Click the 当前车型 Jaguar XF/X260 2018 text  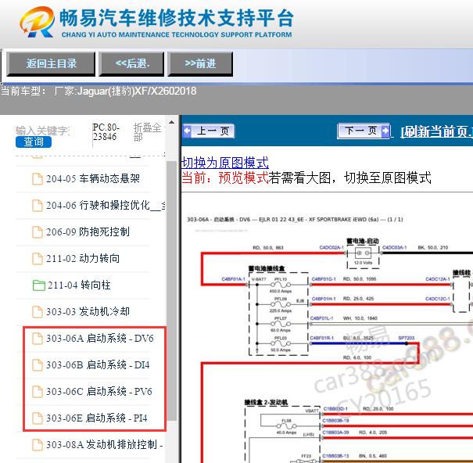[99, 92]
